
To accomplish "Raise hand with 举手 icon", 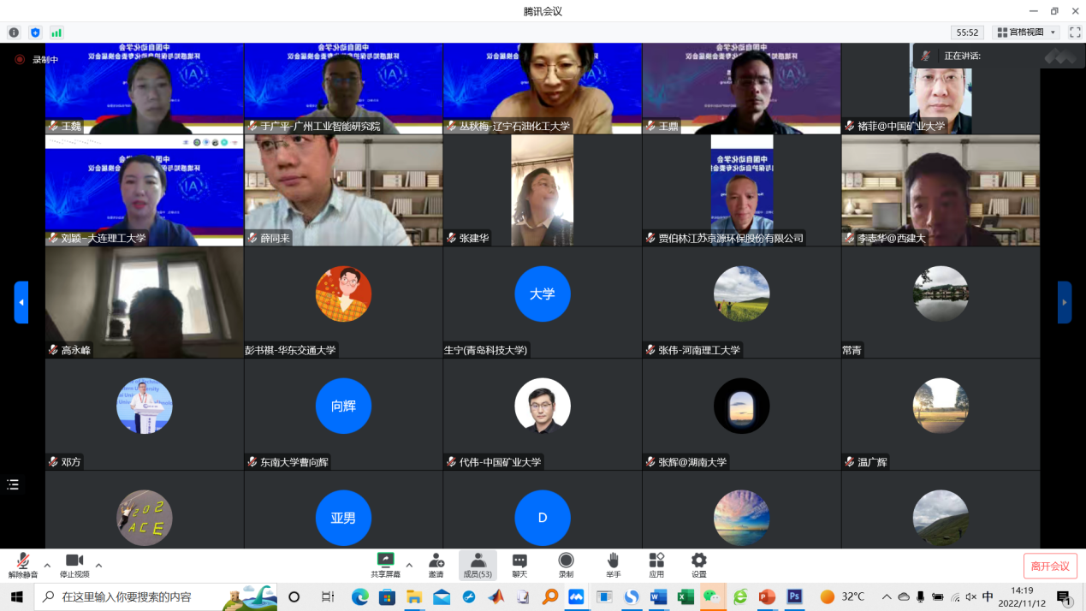I will [613, 565].
